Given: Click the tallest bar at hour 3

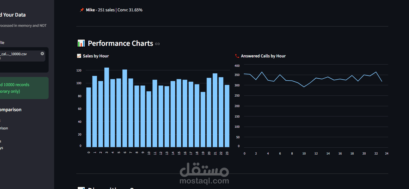Looking at the screenshot, I should point(107,107).
